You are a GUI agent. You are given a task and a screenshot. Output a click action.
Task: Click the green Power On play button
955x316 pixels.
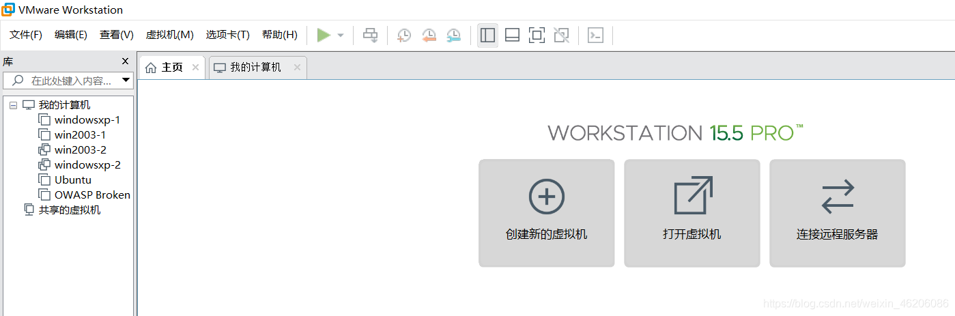point(324,35)
